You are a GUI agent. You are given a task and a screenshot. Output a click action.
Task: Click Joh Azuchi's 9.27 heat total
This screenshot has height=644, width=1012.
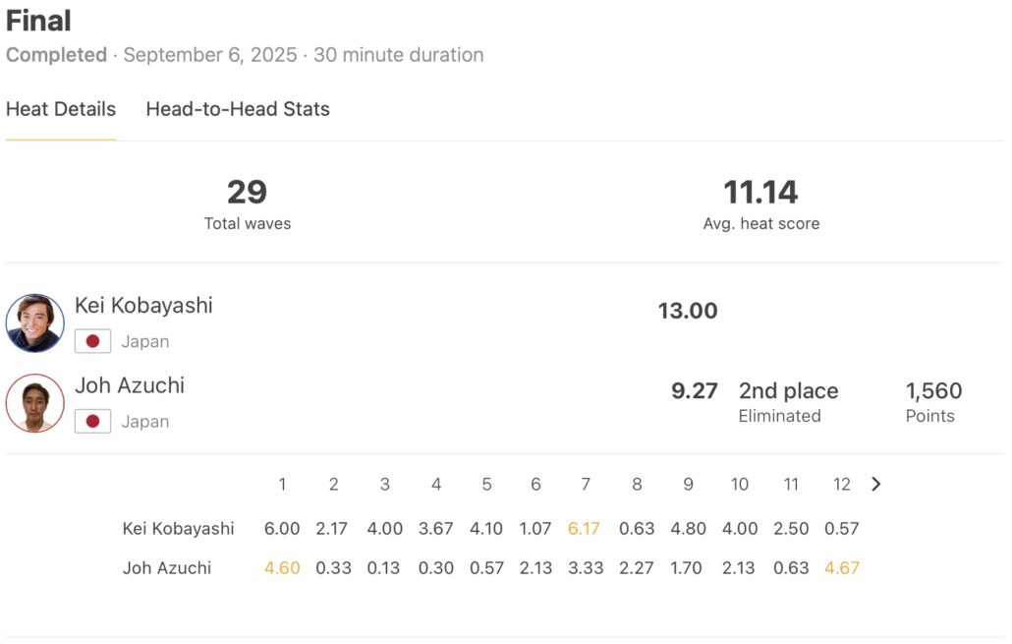695,390
